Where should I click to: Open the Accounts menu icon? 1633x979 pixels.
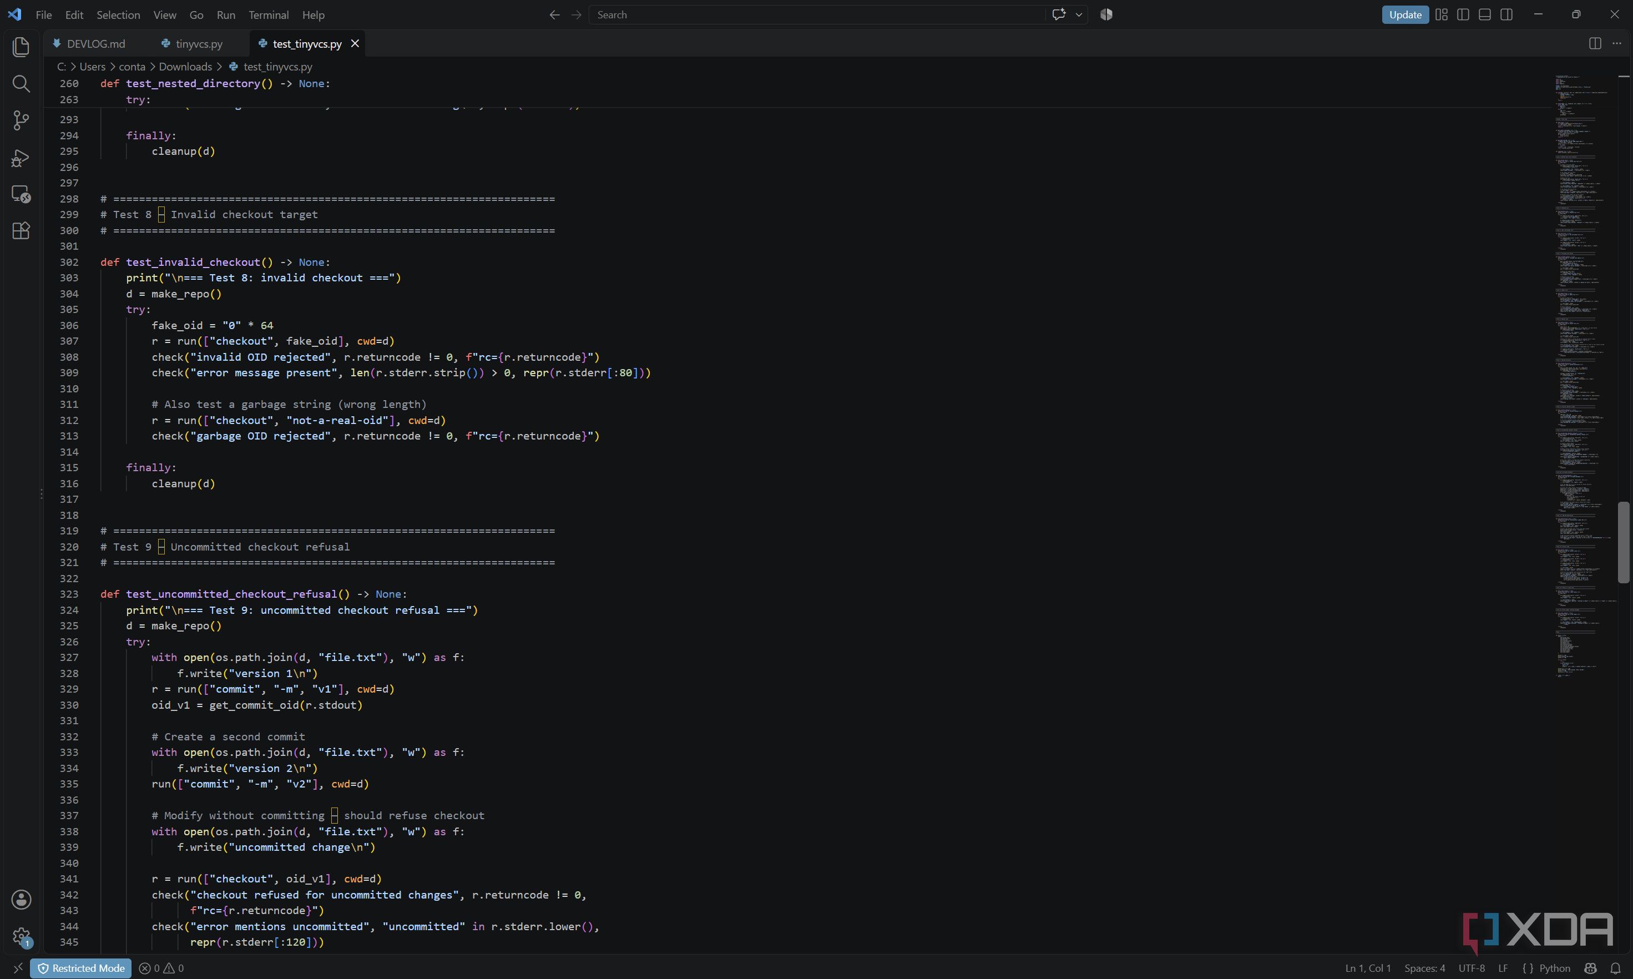(x=21, y=899)
